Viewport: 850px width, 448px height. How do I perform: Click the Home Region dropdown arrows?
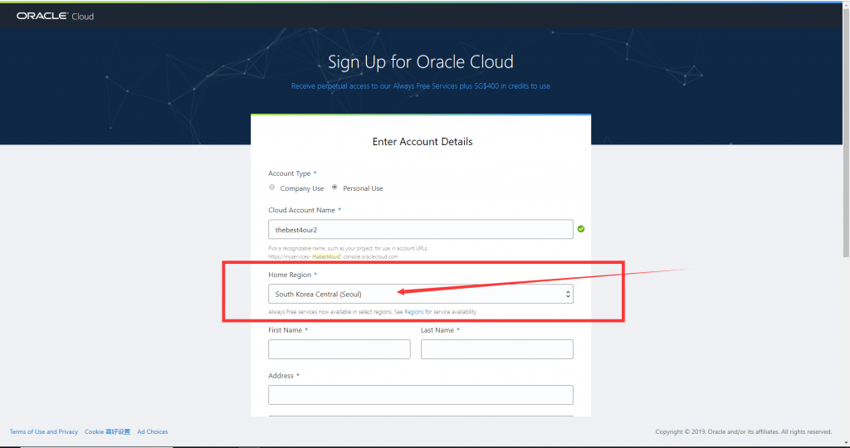[568, 294]
